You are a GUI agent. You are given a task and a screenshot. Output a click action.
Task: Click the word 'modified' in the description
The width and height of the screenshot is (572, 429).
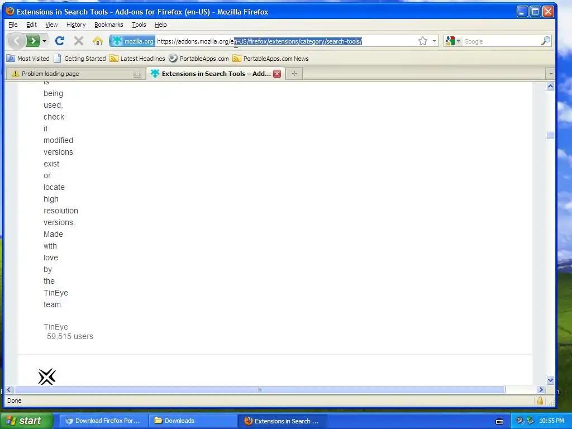point(58,140)
